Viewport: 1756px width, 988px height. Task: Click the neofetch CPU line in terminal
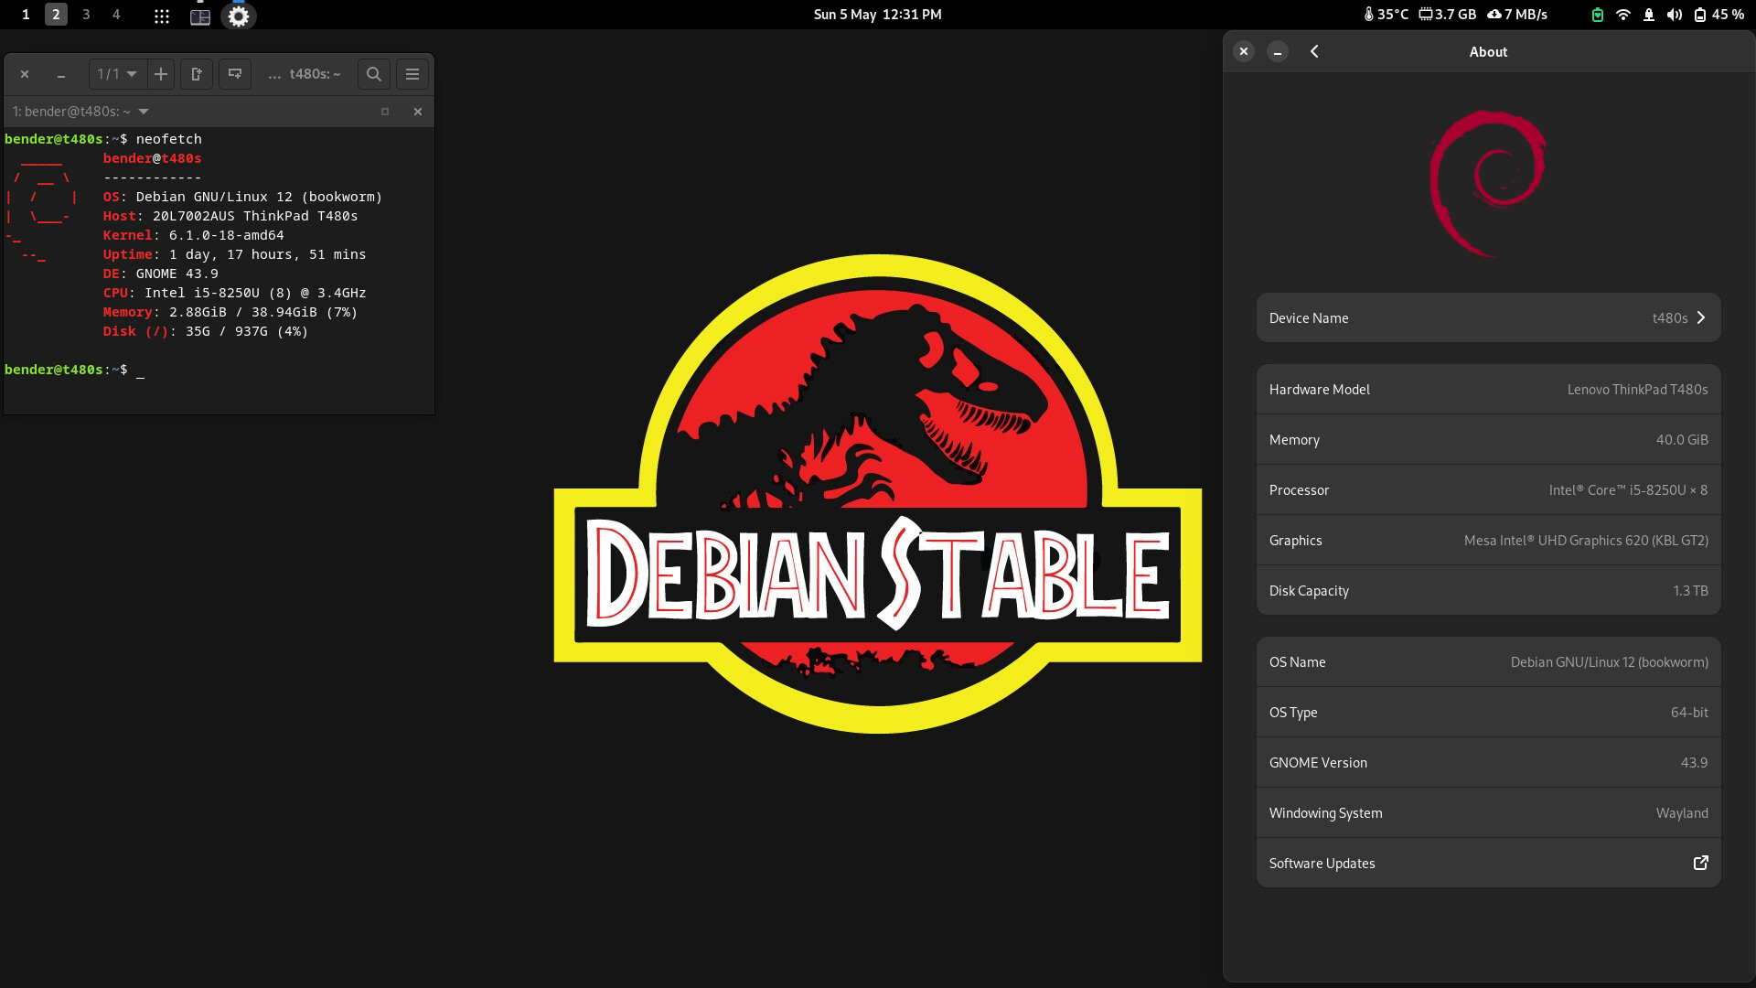pos(234,293)
